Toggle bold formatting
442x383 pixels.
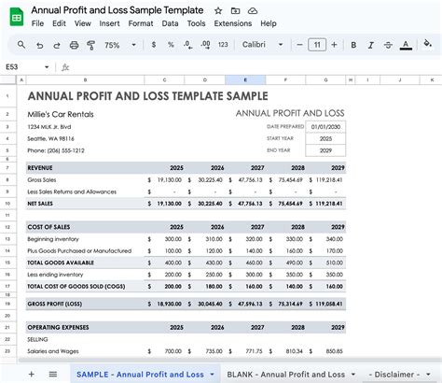(353, 45)
